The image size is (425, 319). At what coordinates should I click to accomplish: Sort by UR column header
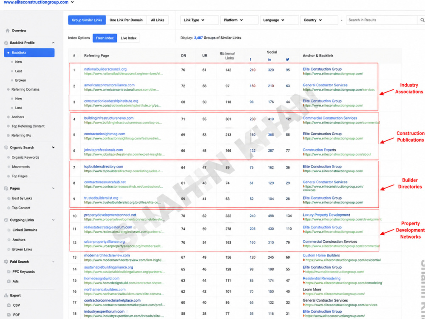[x=205, y=56]
